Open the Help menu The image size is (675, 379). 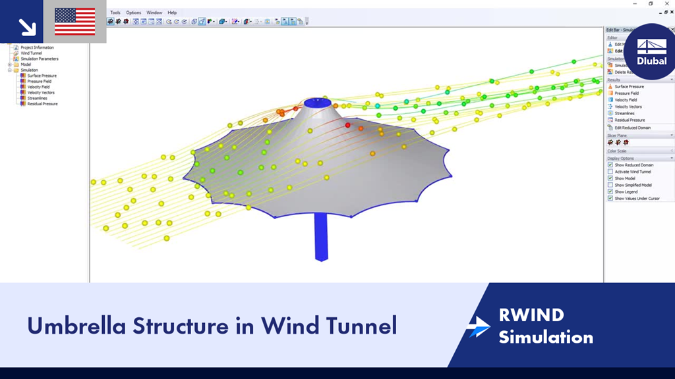coord(172,13)
